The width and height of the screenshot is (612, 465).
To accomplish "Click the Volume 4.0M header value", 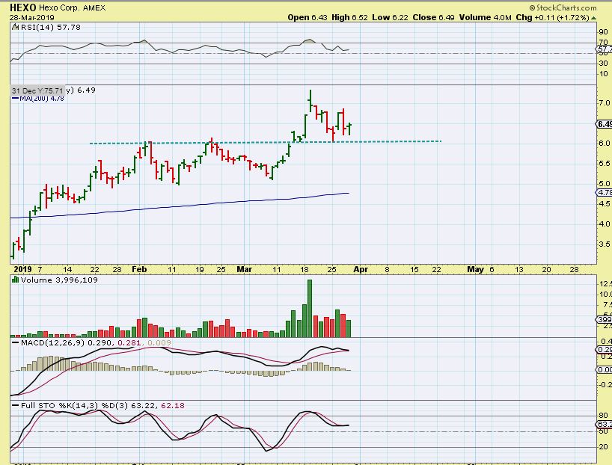I will coord(485,17).
